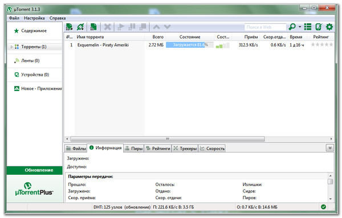Sort by Всего size column header

(x=155, y=37)
